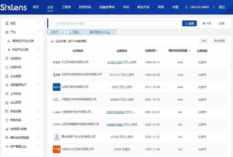Screen dimensions: 233x157
Task: Click the 注册时间 clock icon
Action: (7, 67)
